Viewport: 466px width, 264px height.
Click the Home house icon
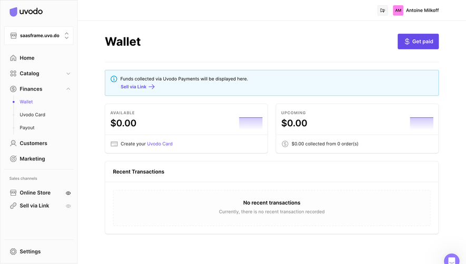coord(13,58)
